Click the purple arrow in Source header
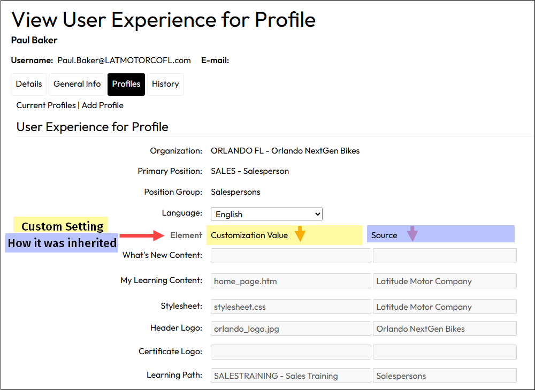Viewport: 535px width, 390px height. 412,234
